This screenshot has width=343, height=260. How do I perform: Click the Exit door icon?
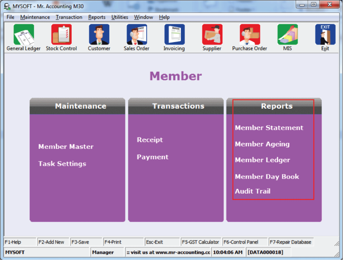325,34
